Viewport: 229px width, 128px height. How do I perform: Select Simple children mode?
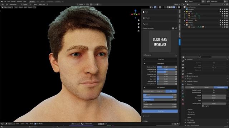coord(206,87)
